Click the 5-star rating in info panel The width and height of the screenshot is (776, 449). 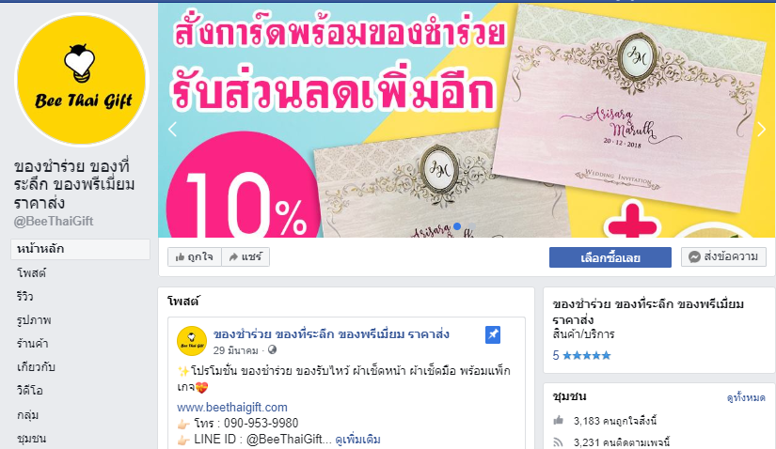[581, 356]
